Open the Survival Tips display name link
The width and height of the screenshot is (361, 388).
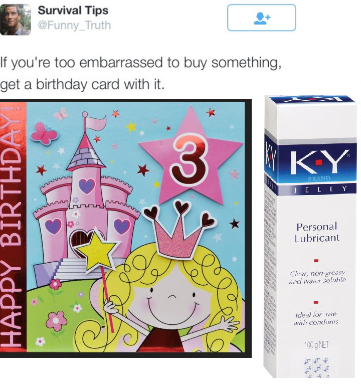coord(73,11)
